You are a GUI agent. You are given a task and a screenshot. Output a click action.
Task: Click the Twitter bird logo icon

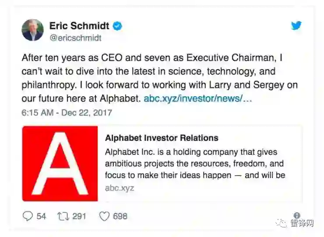coord(296,25)
